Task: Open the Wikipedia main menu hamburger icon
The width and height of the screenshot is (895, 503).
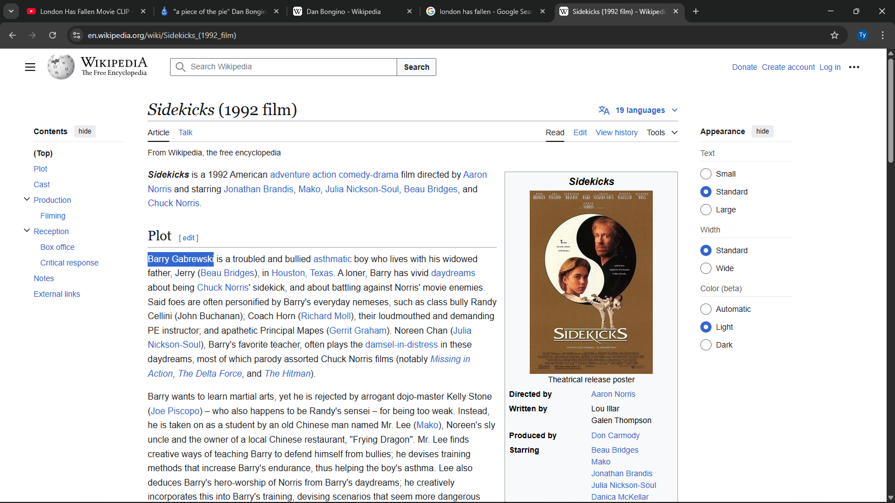Action: (x=30, y=67)
